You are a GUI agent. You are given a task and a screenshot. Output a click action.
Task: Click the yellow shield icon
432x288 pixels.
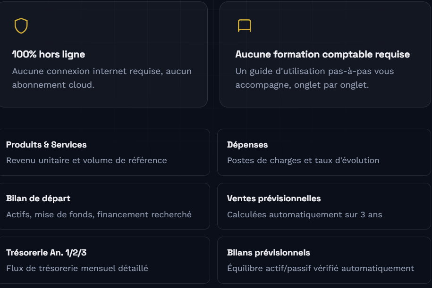click(x=21, y=26)
